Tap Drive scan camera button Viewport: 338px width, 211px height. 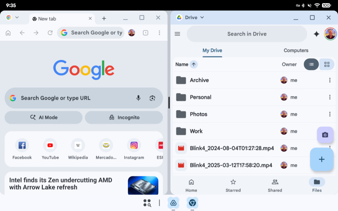(325, 135)
